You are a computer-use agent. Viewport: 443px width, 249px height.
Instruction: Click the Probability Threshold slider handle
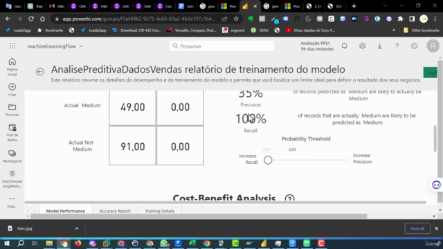tap(268, 160)
